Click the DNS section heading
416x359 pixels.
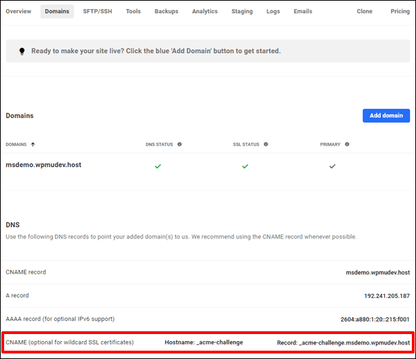[x=12, y=225]
